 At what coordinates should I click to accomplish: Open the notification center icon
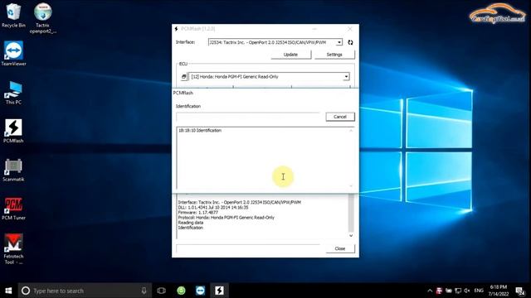(x=520, y=291)
